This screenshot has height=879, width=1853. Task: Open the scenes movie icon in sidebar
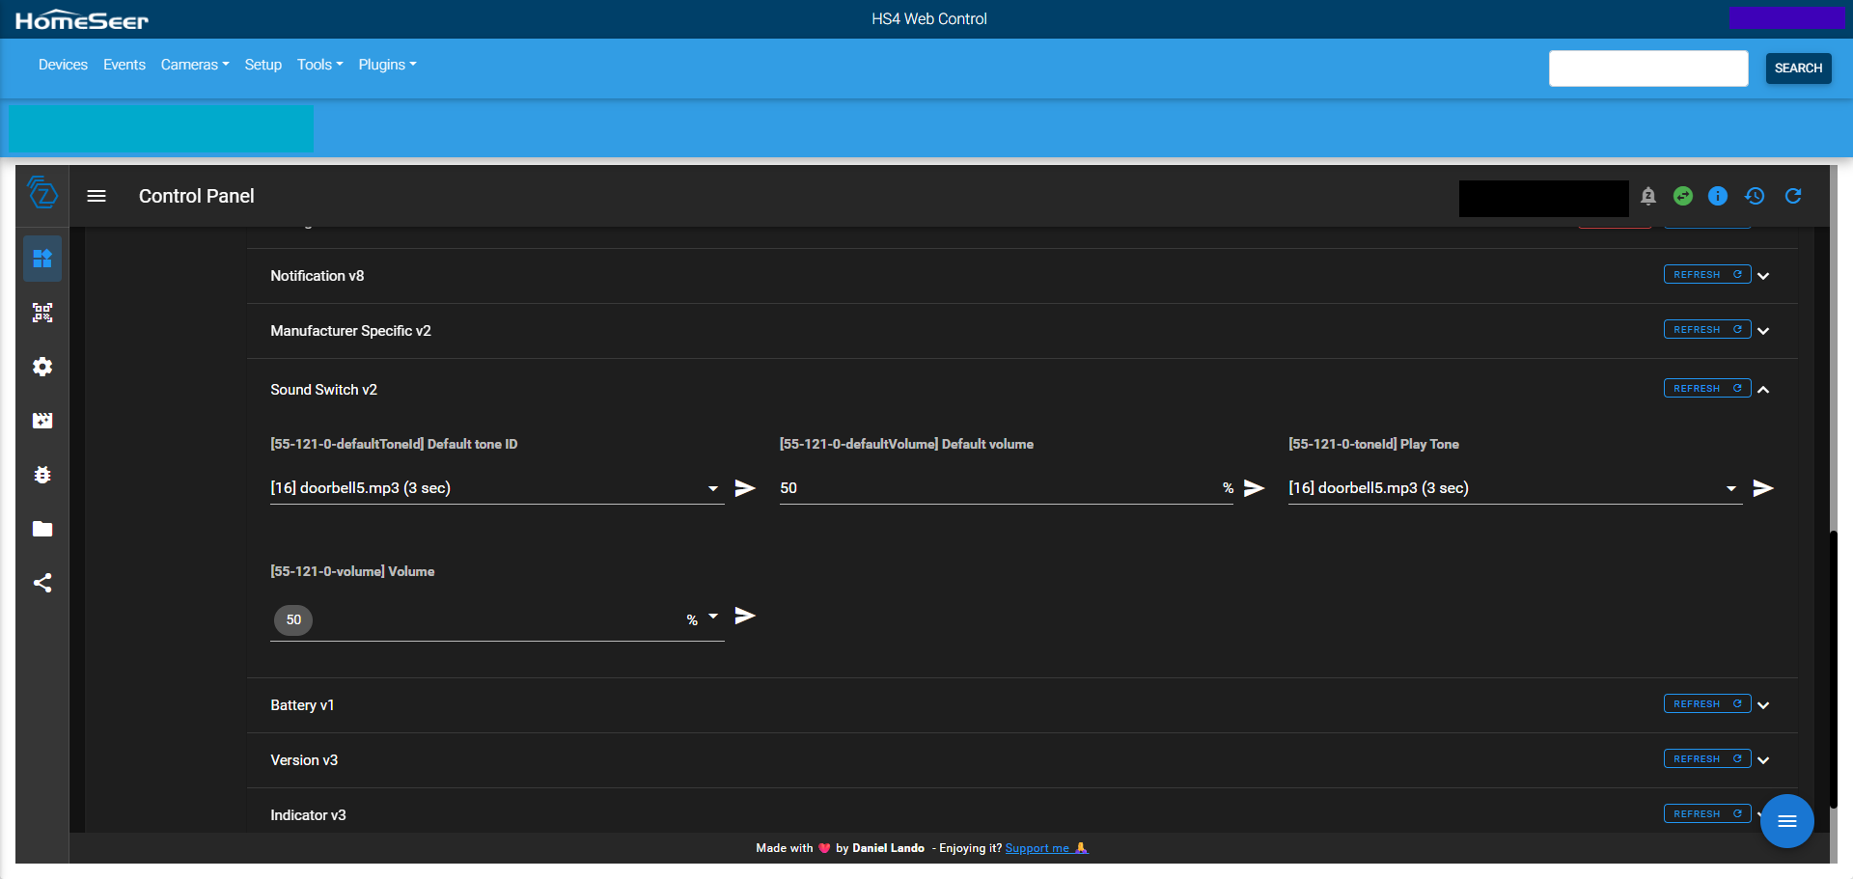click(42, 421)
